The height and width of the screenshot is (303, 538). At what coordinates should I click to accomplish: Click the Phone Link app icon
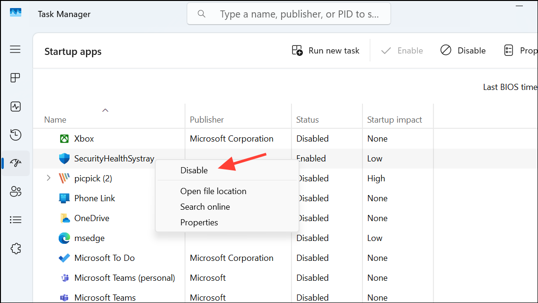64,198
